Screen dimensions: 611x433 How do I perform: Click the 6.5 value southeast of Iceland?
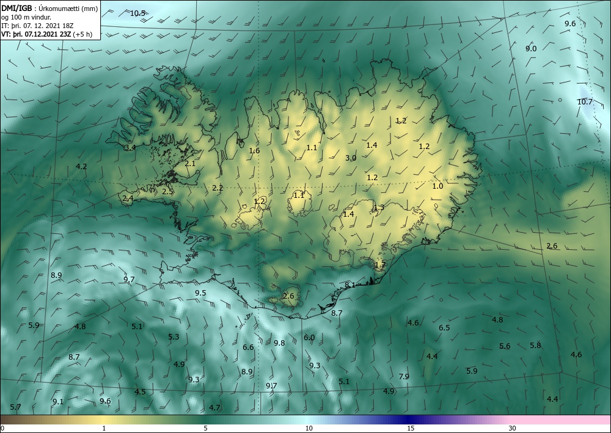pyautogui.click(x=444, y=328)
